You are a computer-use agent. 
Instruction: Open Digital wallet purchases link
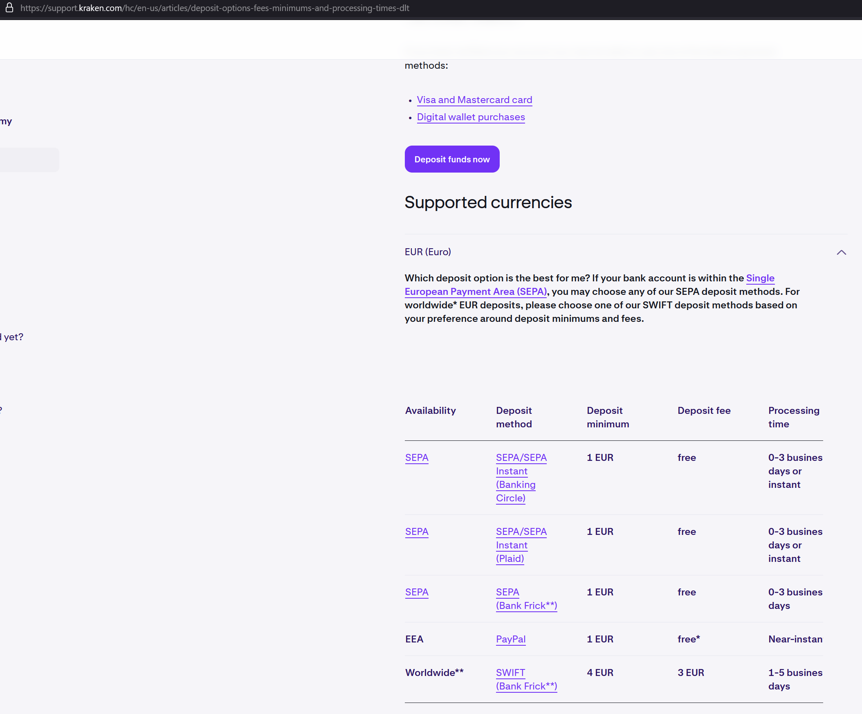click(x=470, y=117)
